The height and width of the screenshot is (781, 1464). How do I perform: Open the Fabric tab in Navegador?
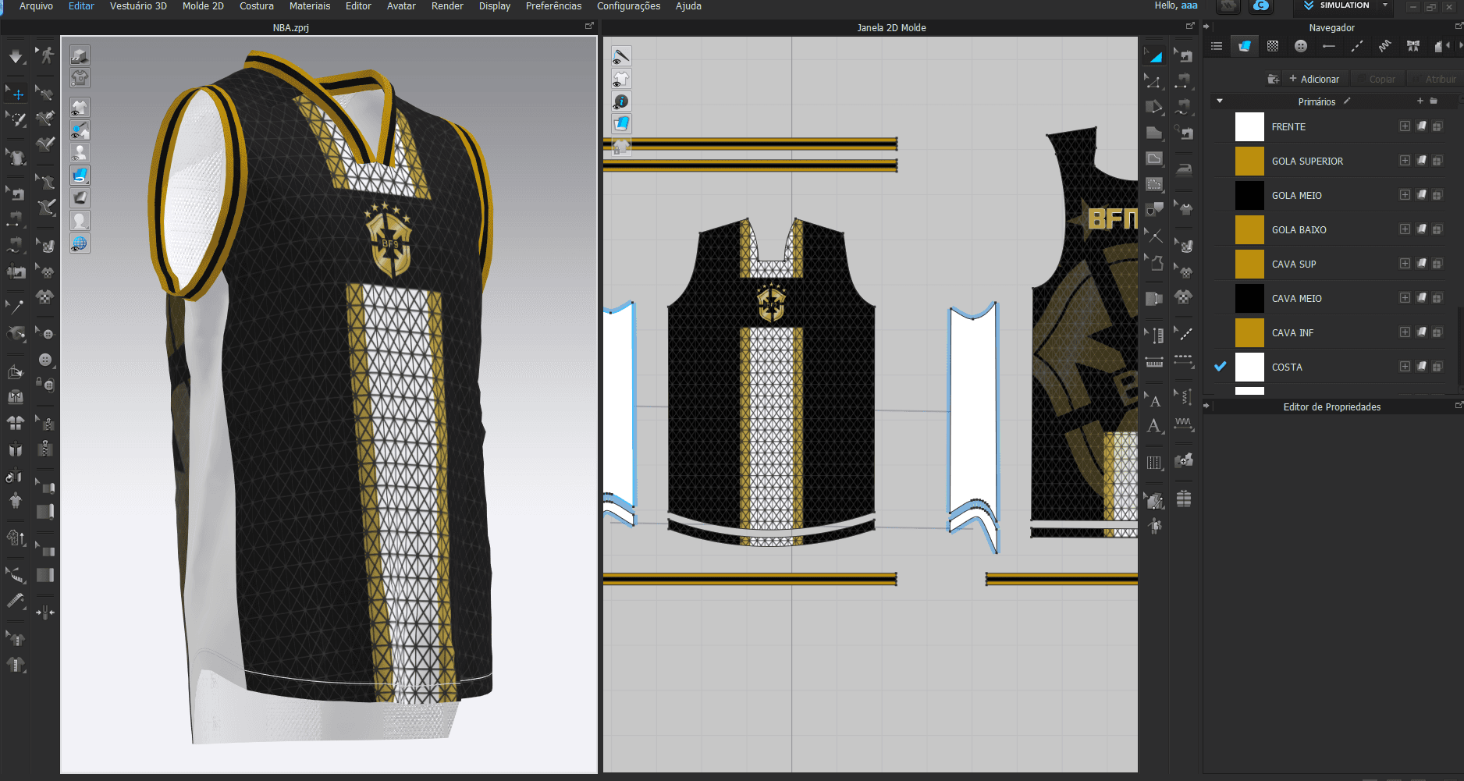tap(1244, 46)
